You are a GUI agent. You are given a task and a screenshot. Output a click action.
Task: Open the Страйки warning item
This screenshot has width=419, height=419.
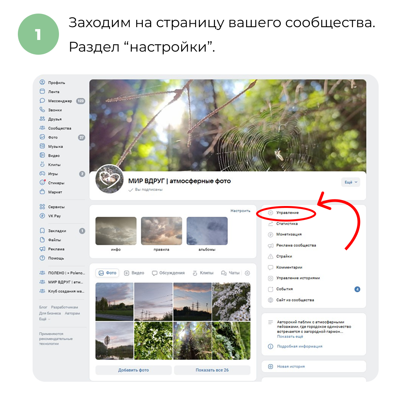[284, 256]
